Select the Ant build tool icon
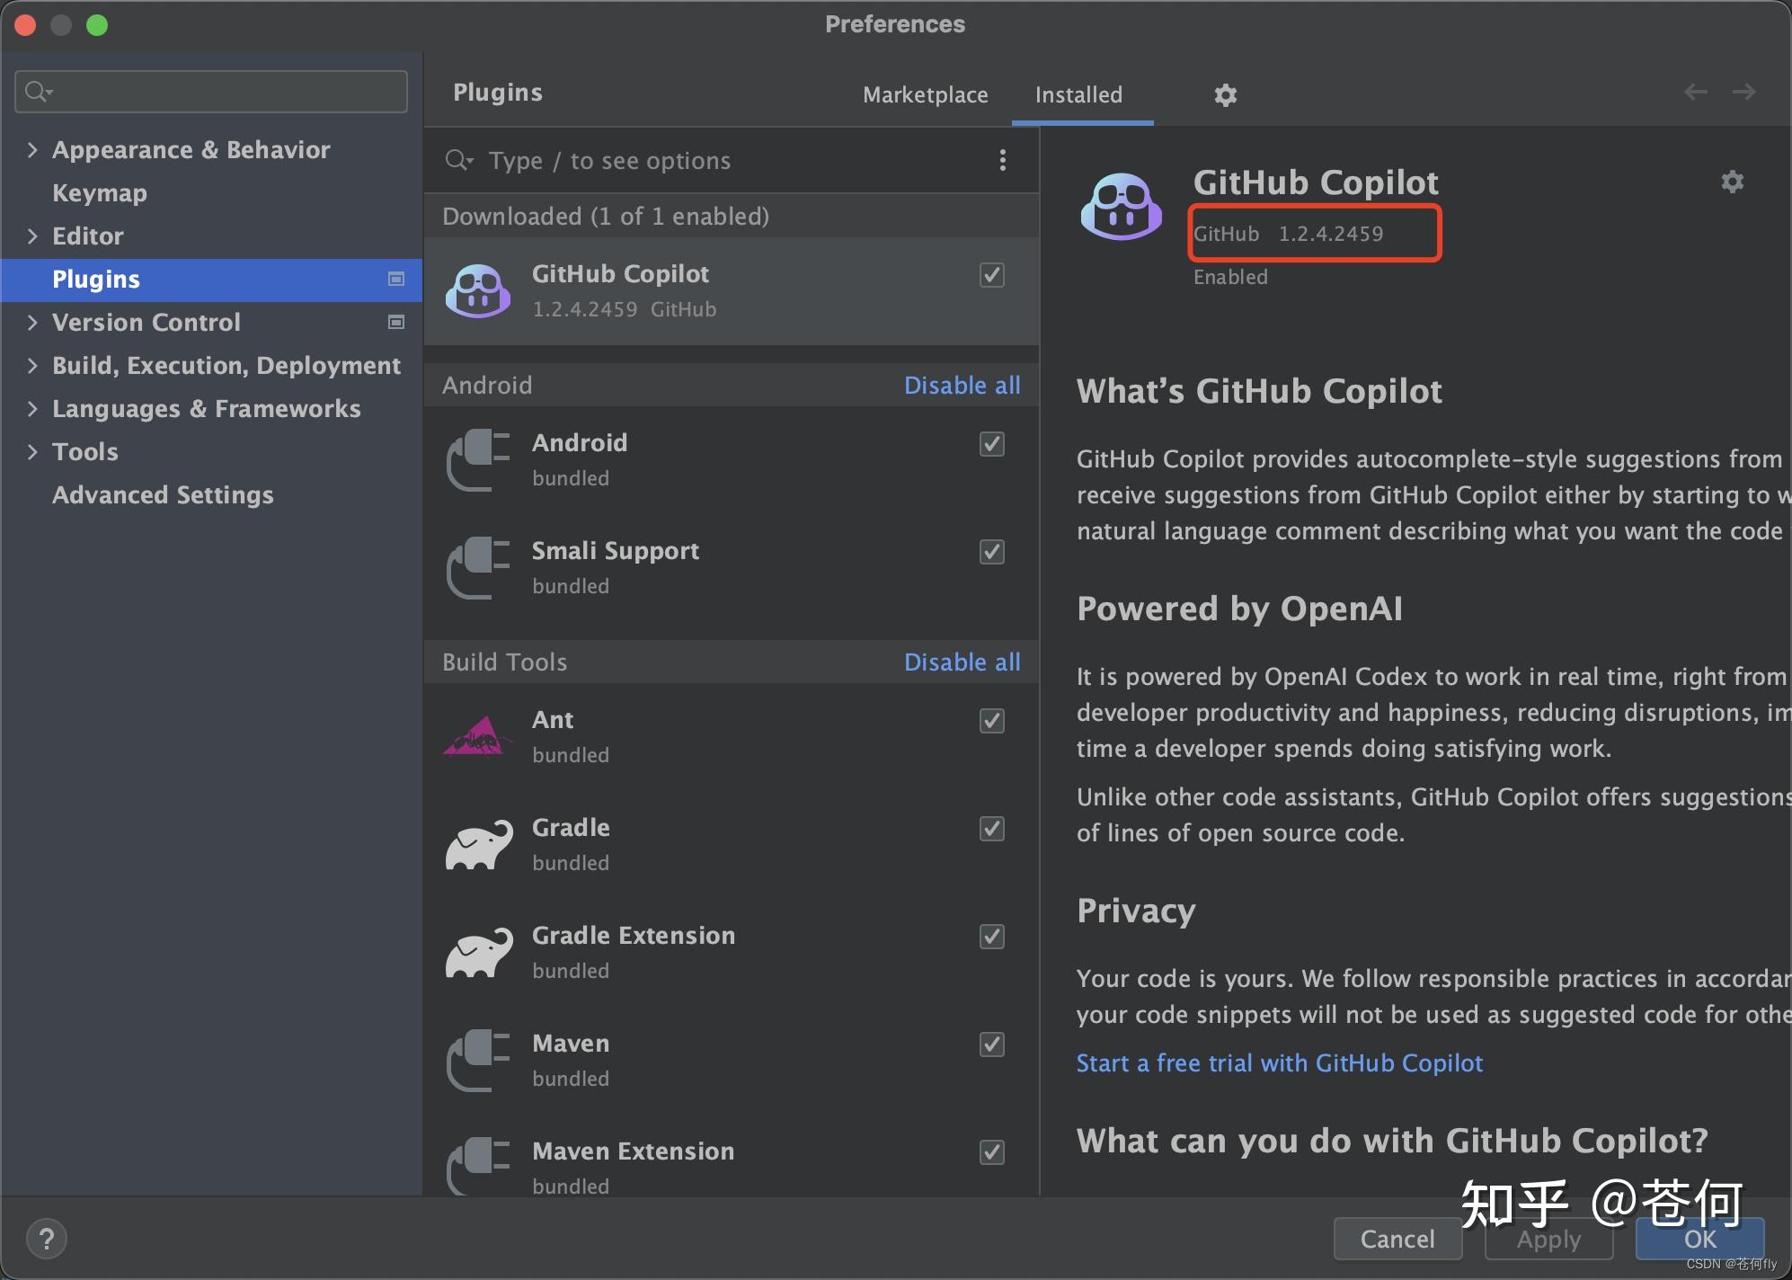 click(477, 734)
